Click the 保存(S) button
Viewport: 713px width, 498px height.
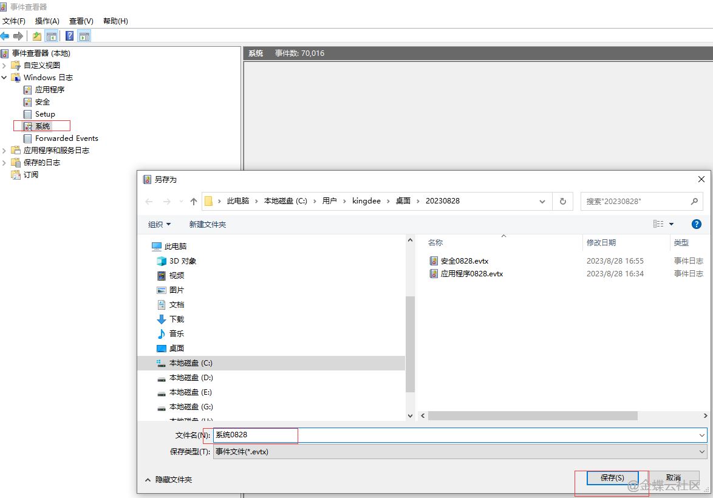612,478
